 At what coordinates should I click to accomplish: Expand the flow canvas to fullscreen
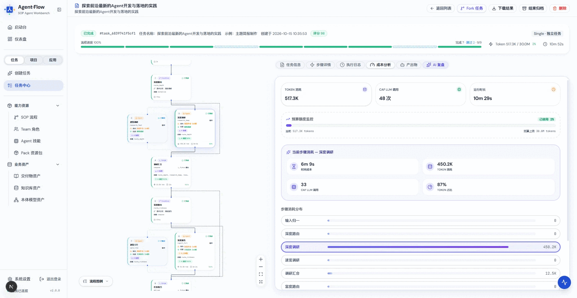(x=261, y=282)
